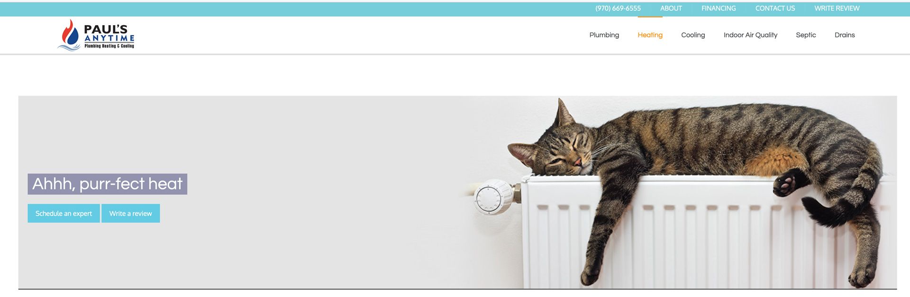Image resolution: width=910 pixels, height=297 pixels.
Task: Open the Drains navigation item
Action: click(845, 35)
